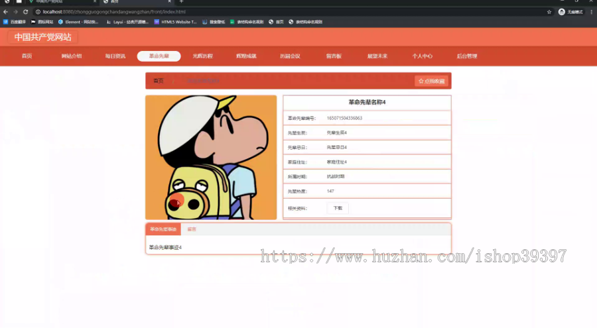
Task: Open the Element bookmark
Action: tap(78, 22)
